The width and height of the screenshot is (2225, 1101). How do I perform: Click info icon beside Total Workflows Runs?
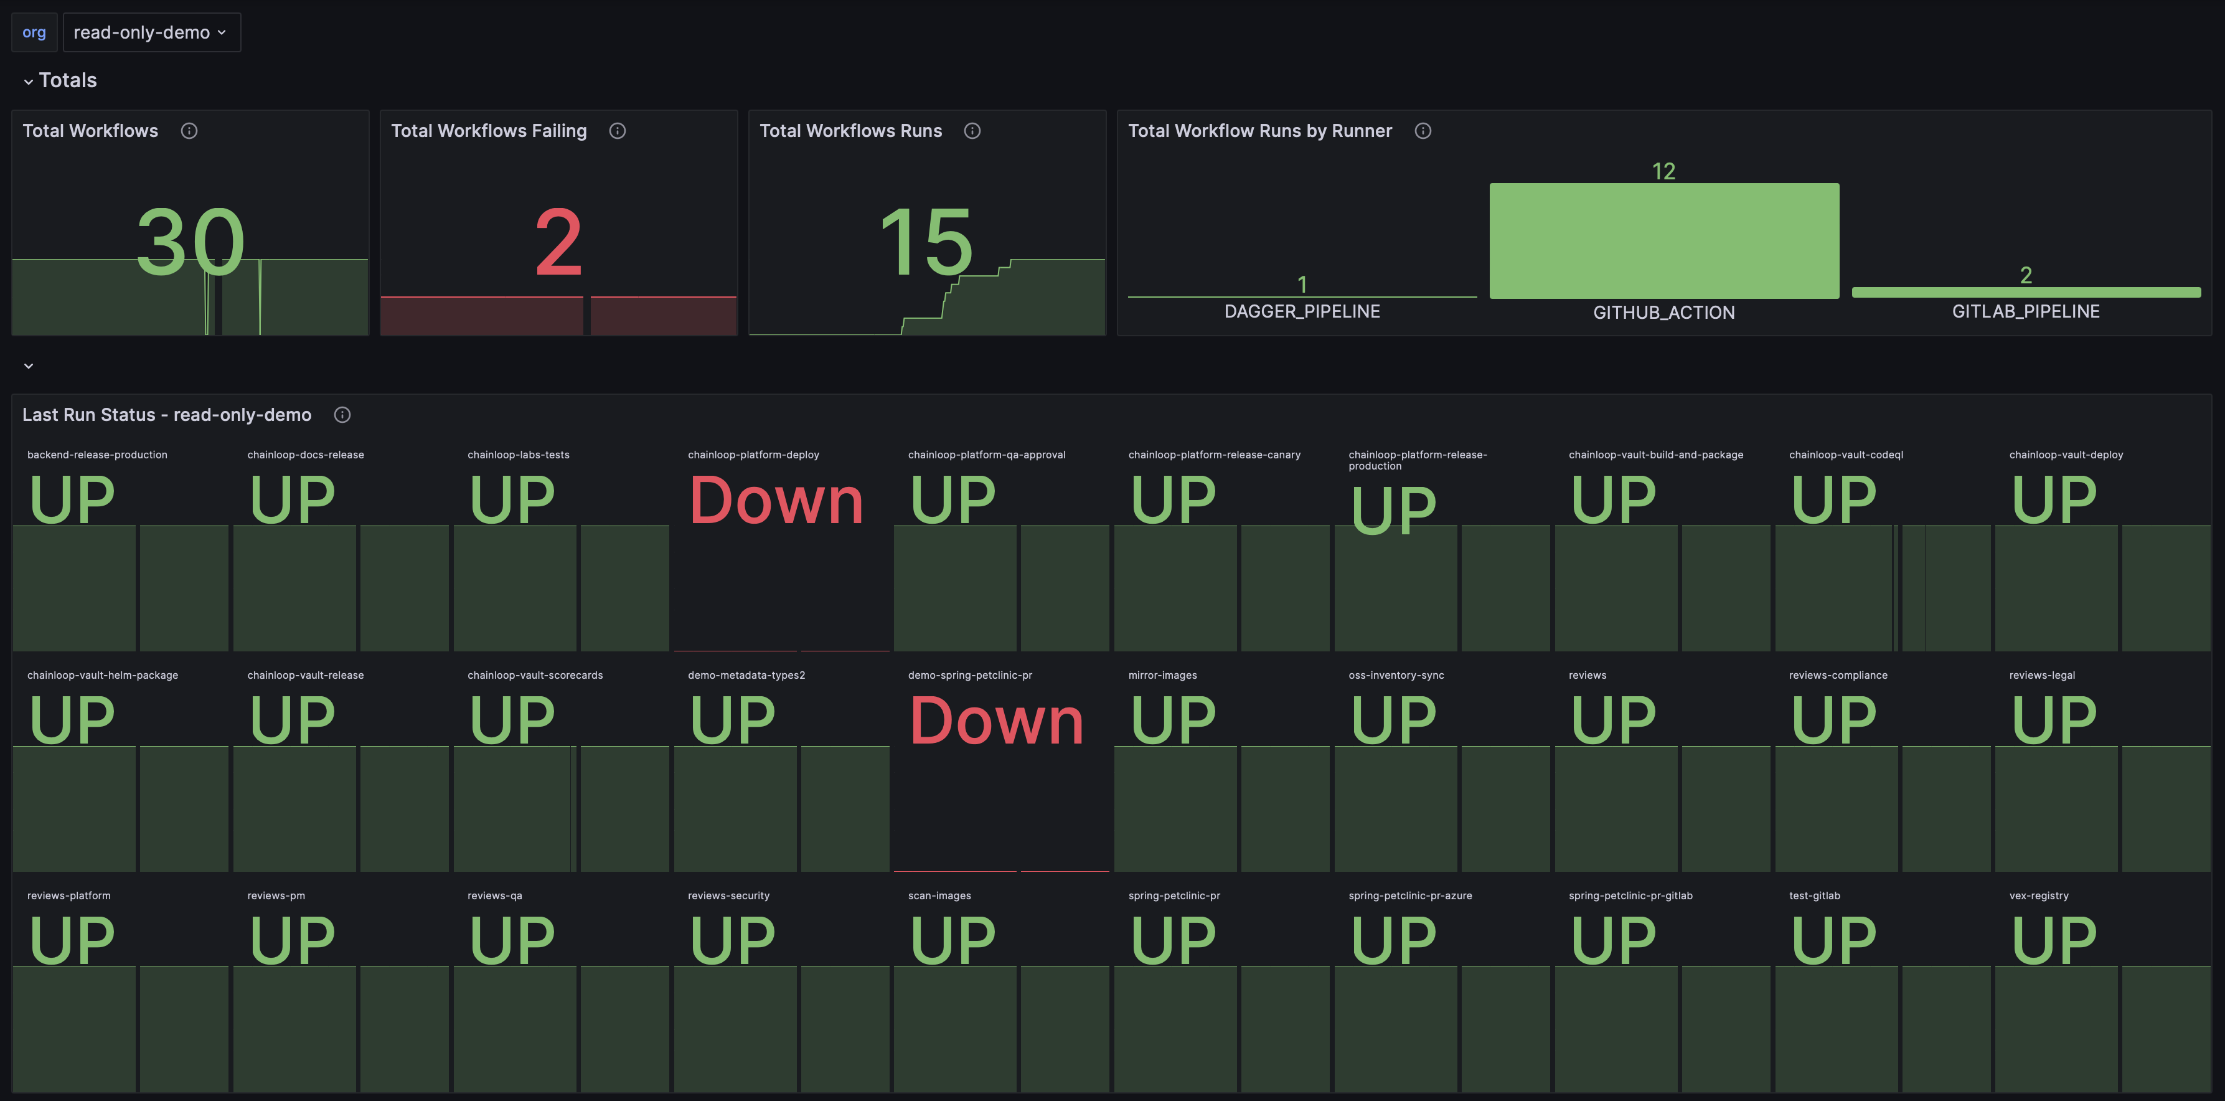[972, 131]
